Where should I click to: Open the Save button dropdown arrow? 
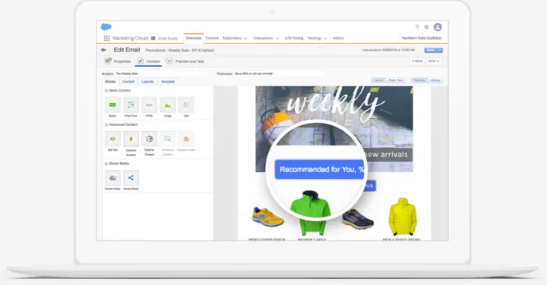point(440,51)
